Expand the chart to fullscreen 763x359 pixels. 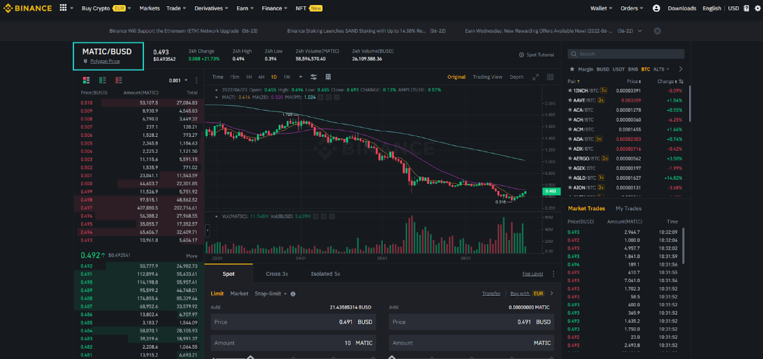pyautogui.click(x=536, y=77)
